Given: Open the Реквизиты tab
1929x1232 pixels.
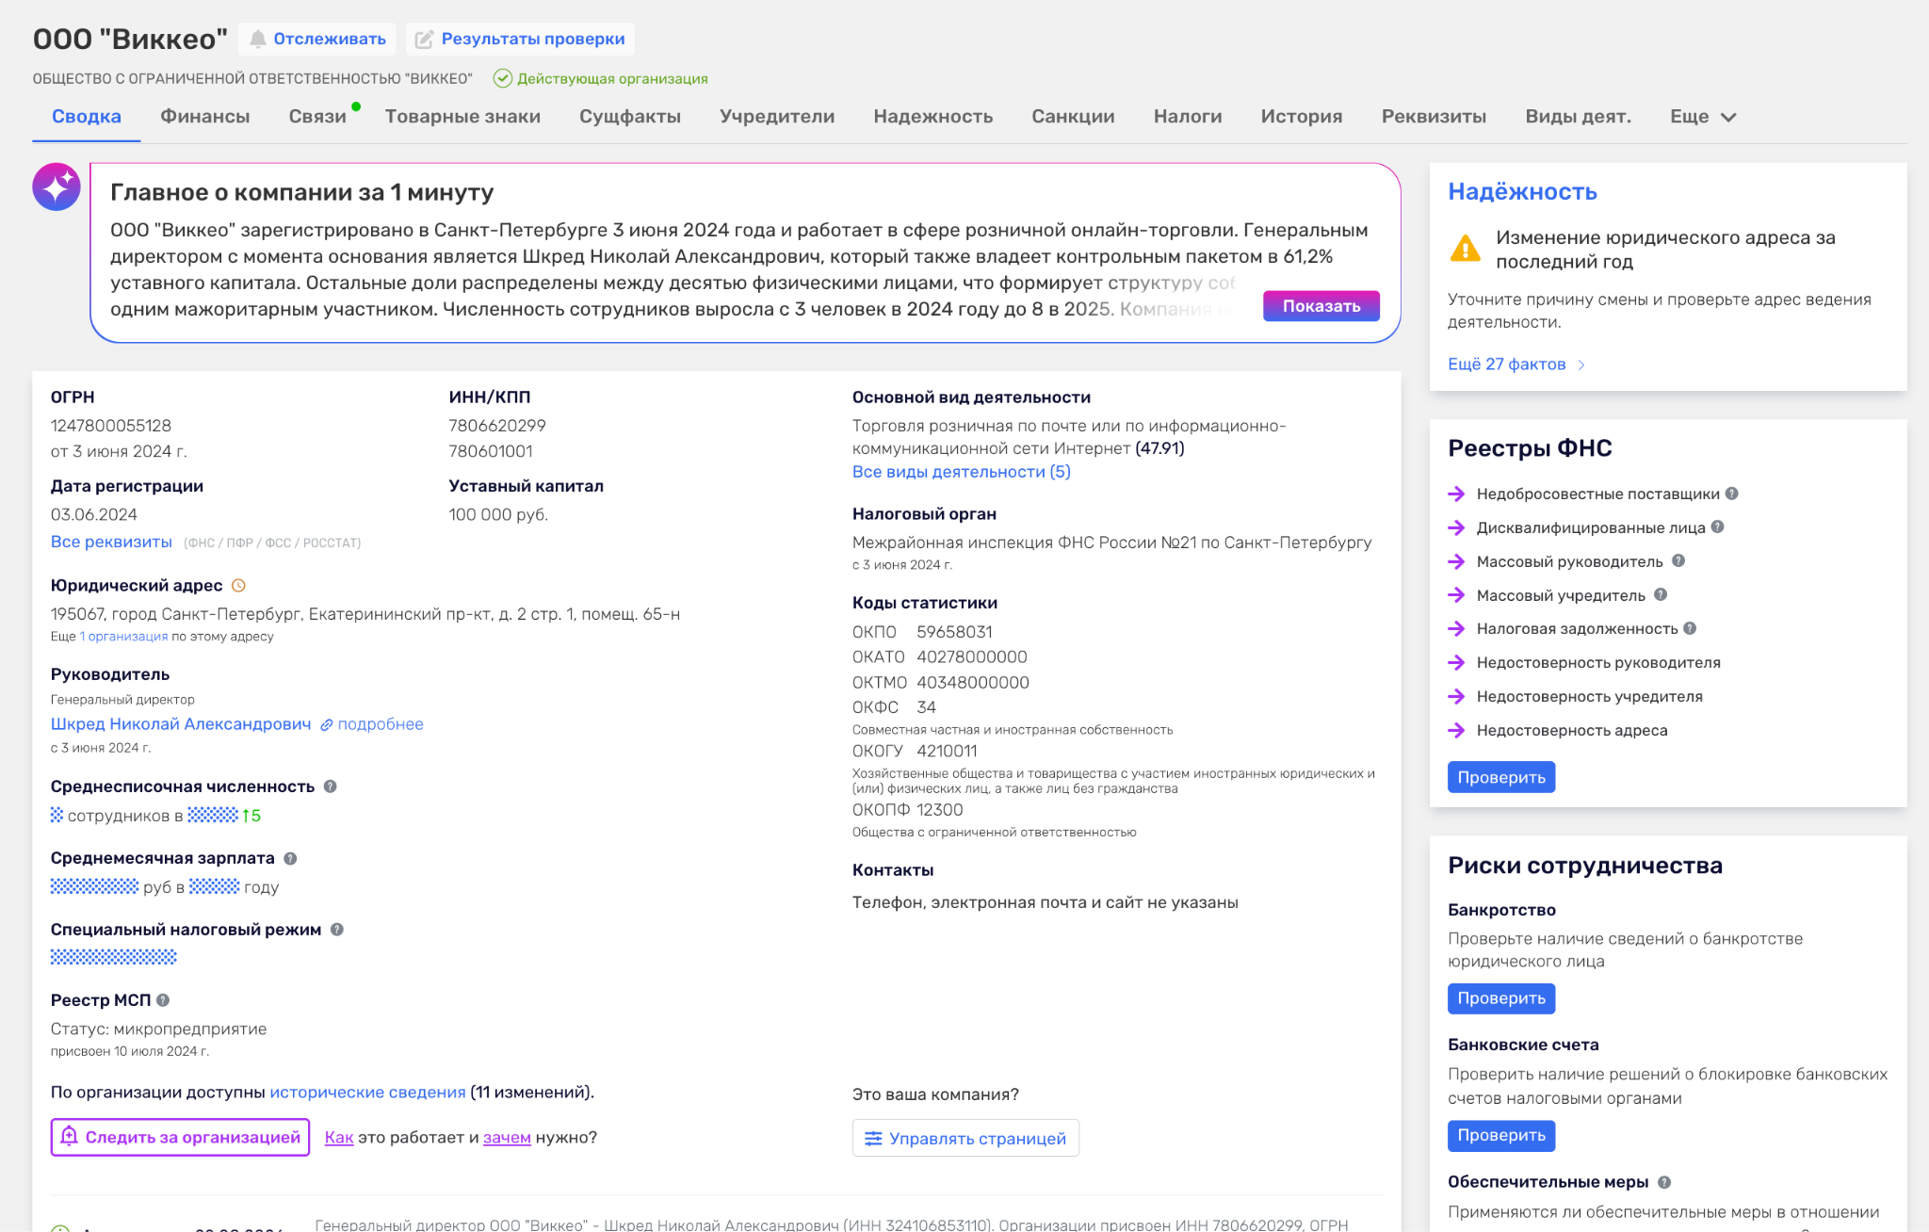Looking at the screenshot, I should pos(1434,117).
